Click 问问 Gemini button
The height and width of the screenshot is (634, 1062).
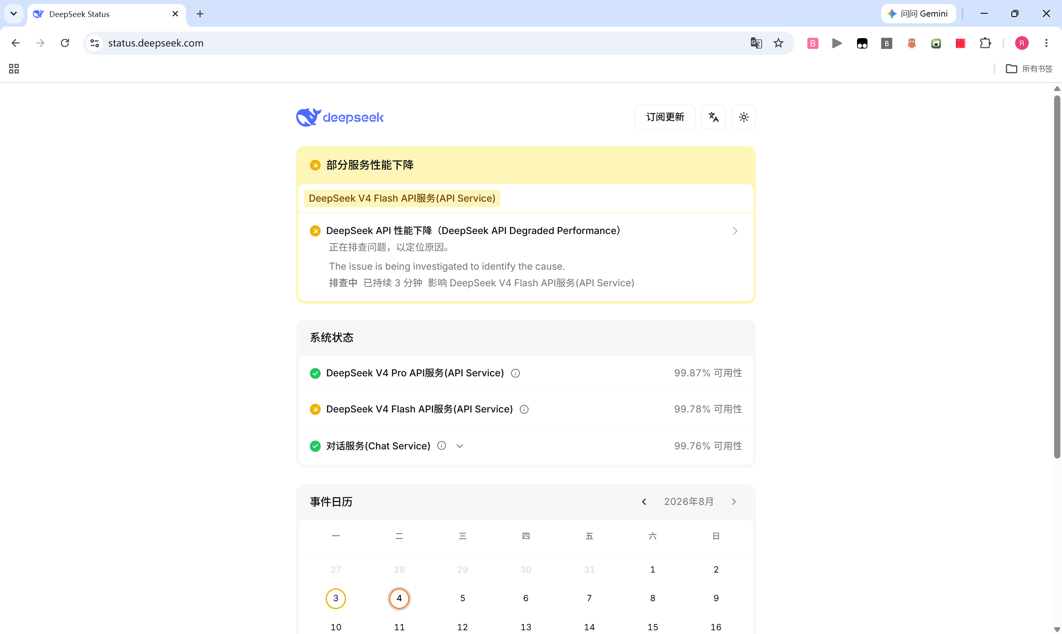click(918, 14)
